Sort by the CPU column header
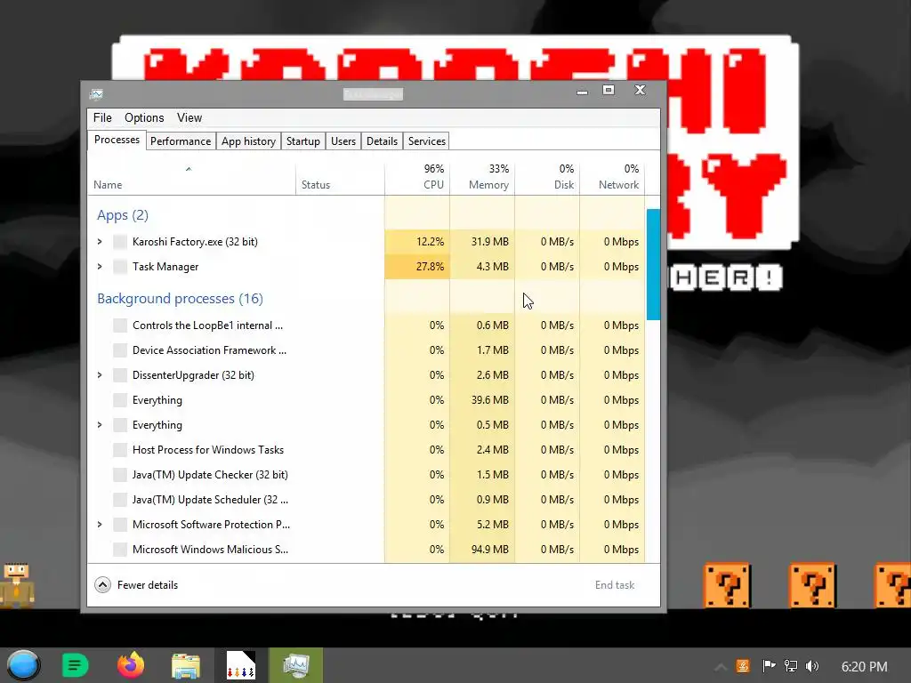 pos(417,177)
